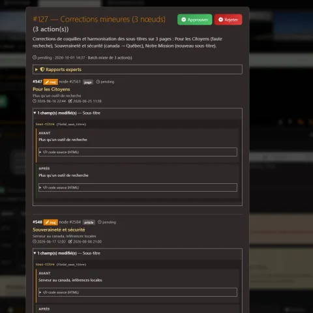Image resolution: width=313 pixels, height=313 pixels.
Task: Click edit-date pencil icon under Pour les Citoyens
Action: (x=70, y=101)
